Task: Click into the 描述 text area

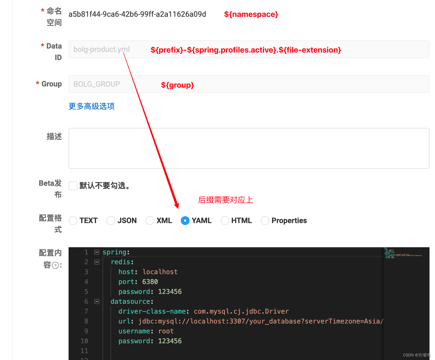Action: click(249, 148)
